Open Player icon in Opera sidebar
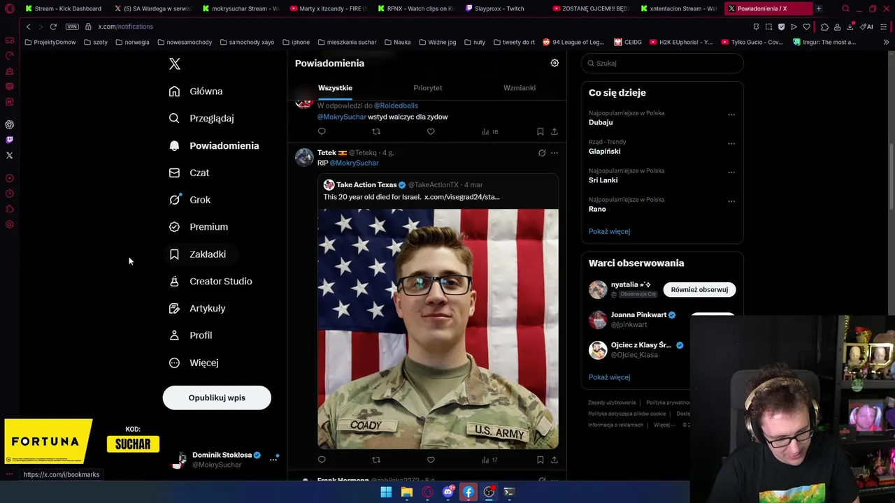The width and height of the screenshot is (895, 503). 10,178
